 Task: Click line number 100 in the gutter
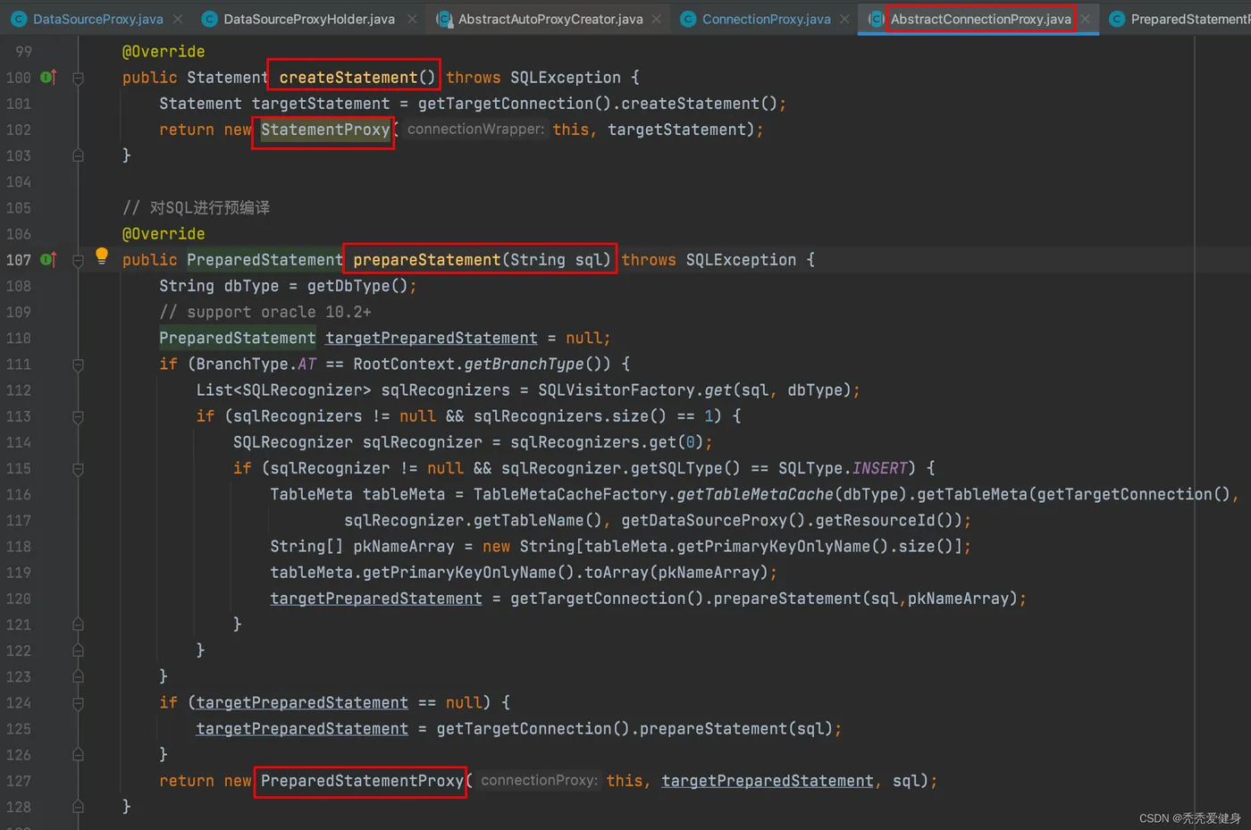(19, 78)
